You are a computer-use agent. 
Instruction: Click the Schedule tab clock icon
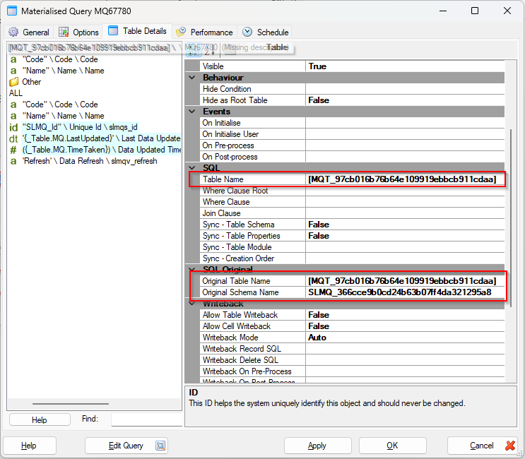coord(247,32)
